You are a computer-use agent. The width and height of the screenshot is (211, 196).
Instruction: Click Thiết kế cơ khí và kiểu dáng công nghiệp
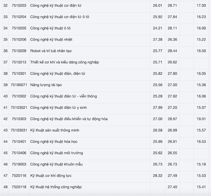click(x=65, y=62)
